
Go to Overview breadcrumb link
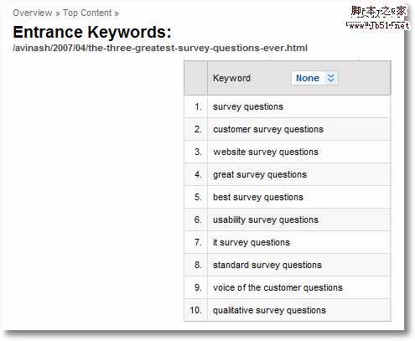[33, 13]
